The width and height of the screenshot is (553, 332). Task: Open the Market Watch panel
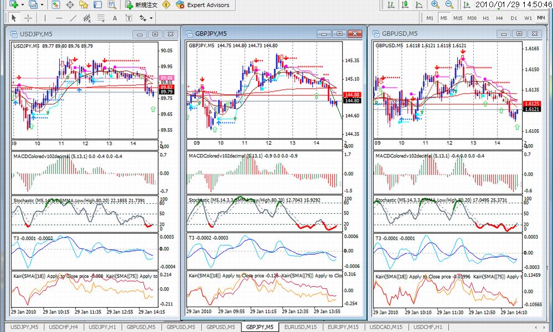click(x=56, y=4)
